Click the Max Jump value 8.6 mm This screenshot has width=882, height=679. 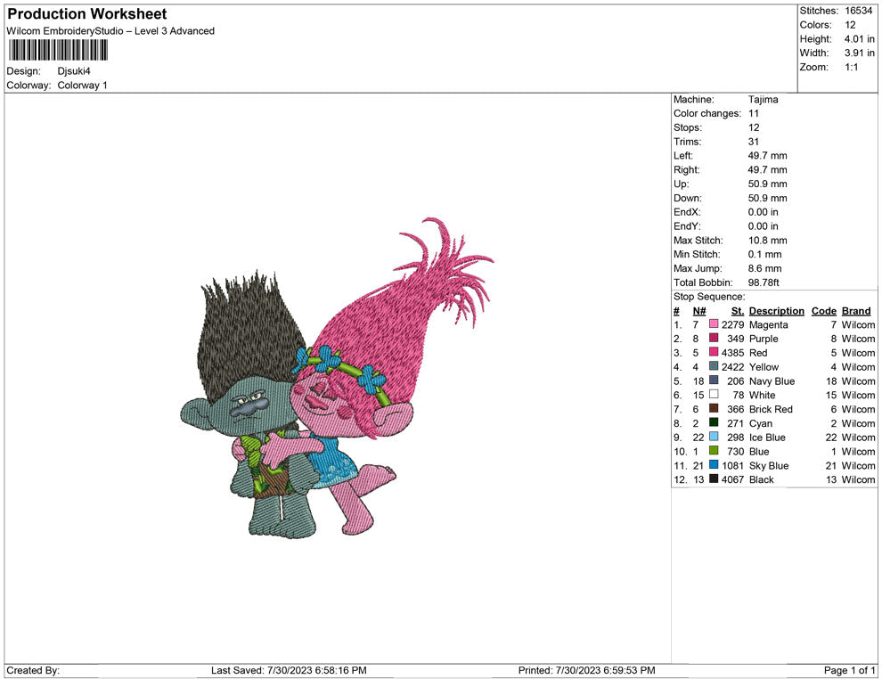pos(764,268)
